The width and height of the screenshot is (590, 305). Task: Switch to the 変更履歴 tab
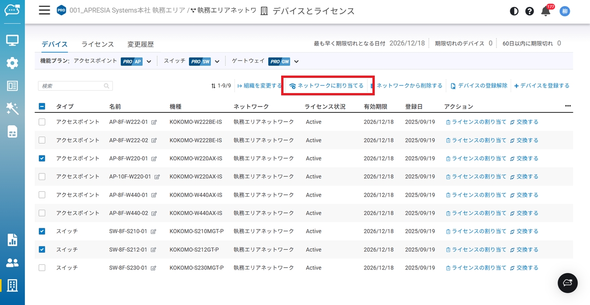click(141, 44)
